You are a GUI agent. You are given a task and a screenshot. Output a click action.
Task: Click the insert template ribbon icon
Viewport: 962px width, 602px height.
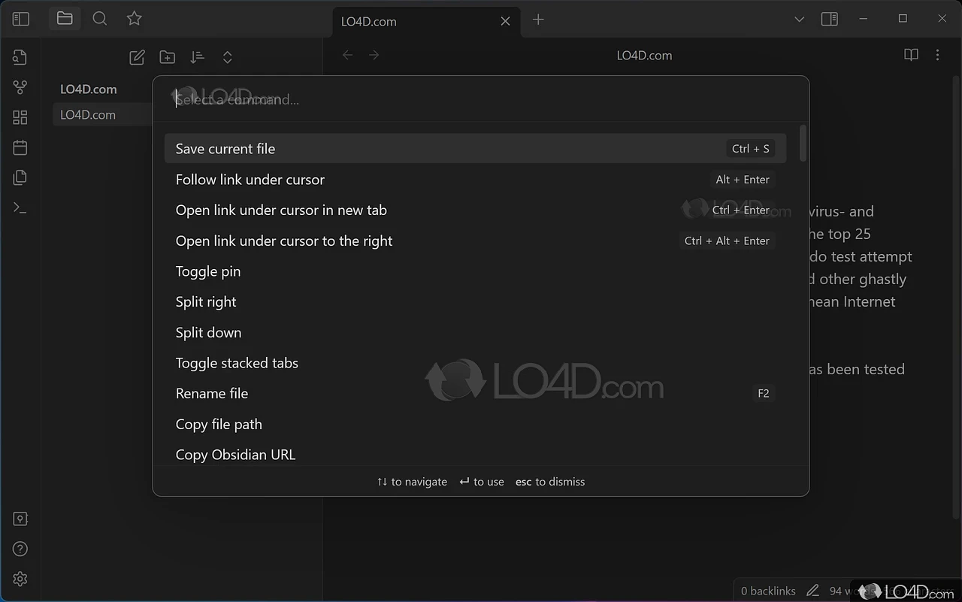[20, 177]
